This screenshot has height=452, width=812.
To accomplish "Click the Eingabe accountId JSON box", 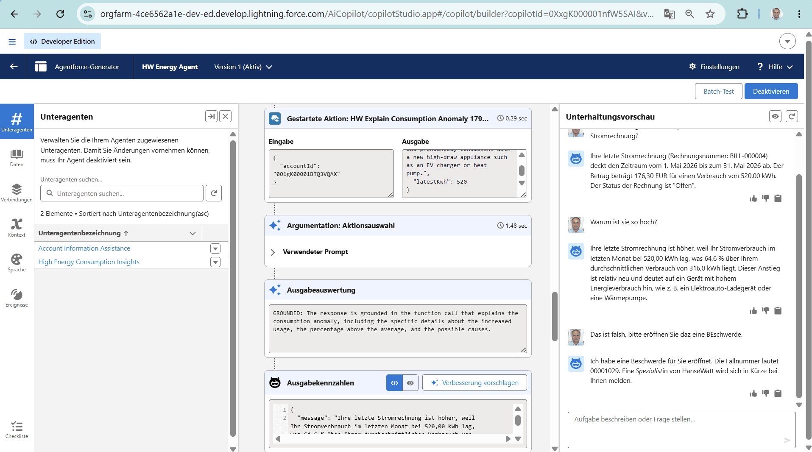I will point(331,173).
